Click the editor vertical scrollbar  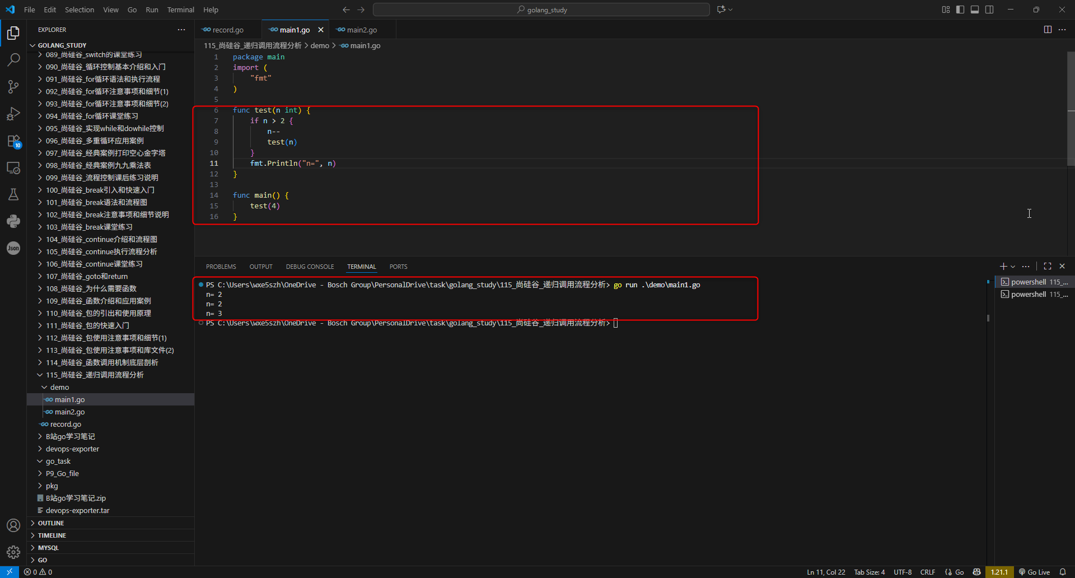pos(1071,109)
